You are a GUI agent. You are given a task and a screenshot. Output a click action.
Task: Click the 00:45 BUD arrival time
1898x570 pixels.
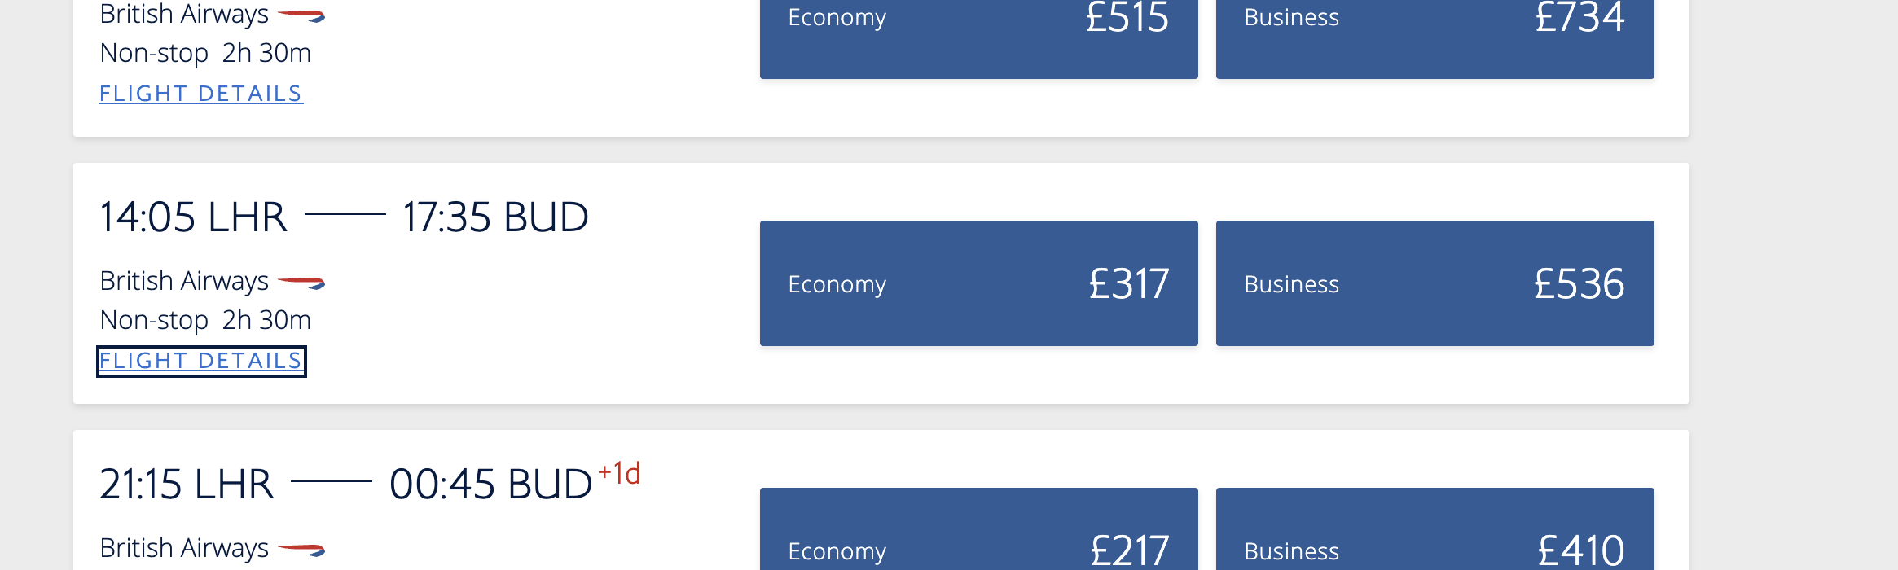coord(490,484)
